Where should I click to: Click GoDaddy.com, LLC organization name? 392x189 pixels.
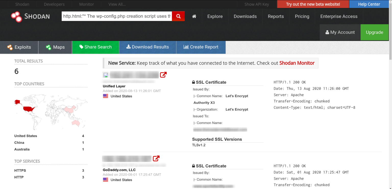[119, 170]
